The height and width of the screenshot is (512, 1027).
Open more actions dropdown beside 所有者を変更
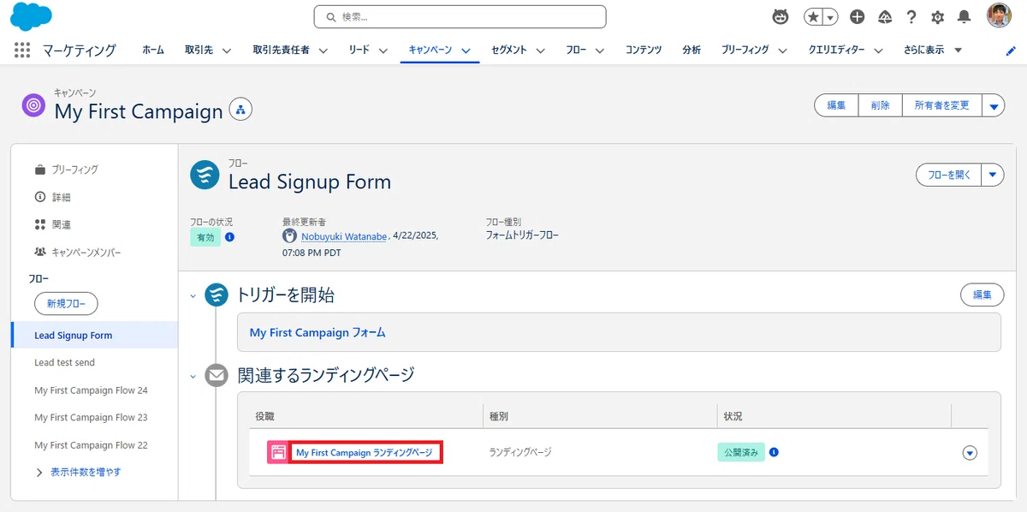point(994,106)
